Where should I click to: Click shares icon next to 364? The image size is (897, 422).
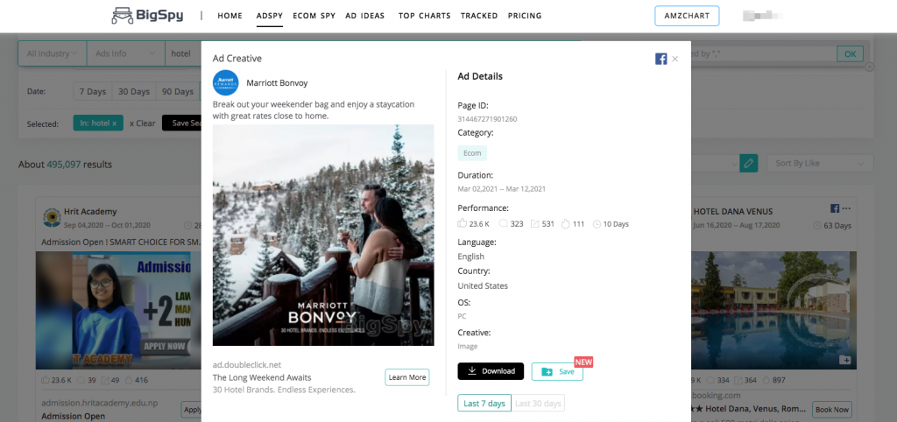(739, 380)
